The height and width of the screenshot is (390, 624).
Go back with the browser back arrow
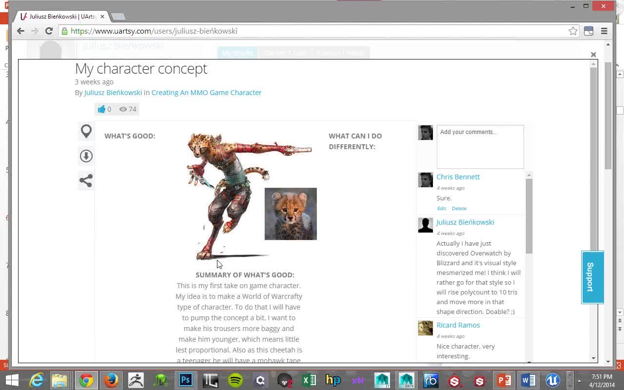pos(20,31)
